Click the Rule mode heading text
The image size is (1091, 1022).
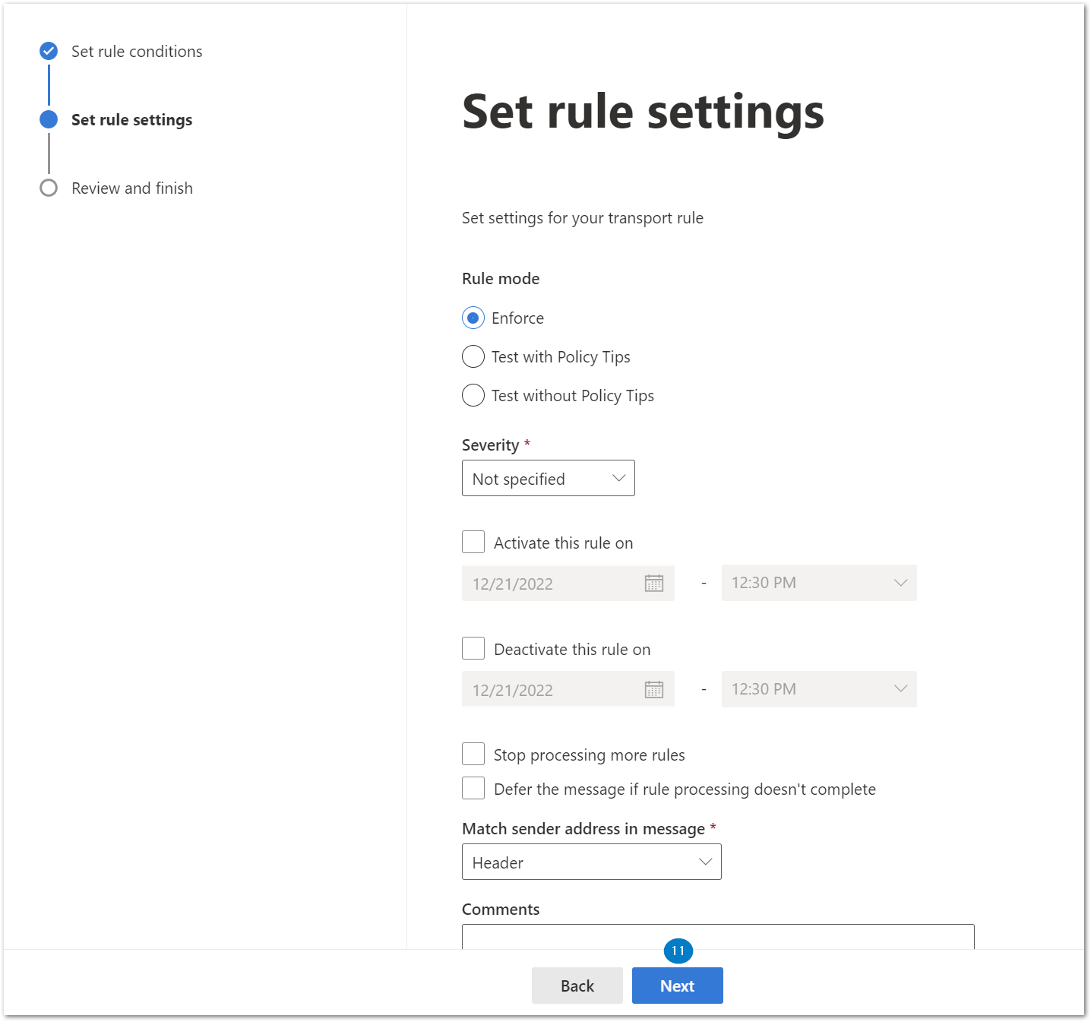point(501,279)
